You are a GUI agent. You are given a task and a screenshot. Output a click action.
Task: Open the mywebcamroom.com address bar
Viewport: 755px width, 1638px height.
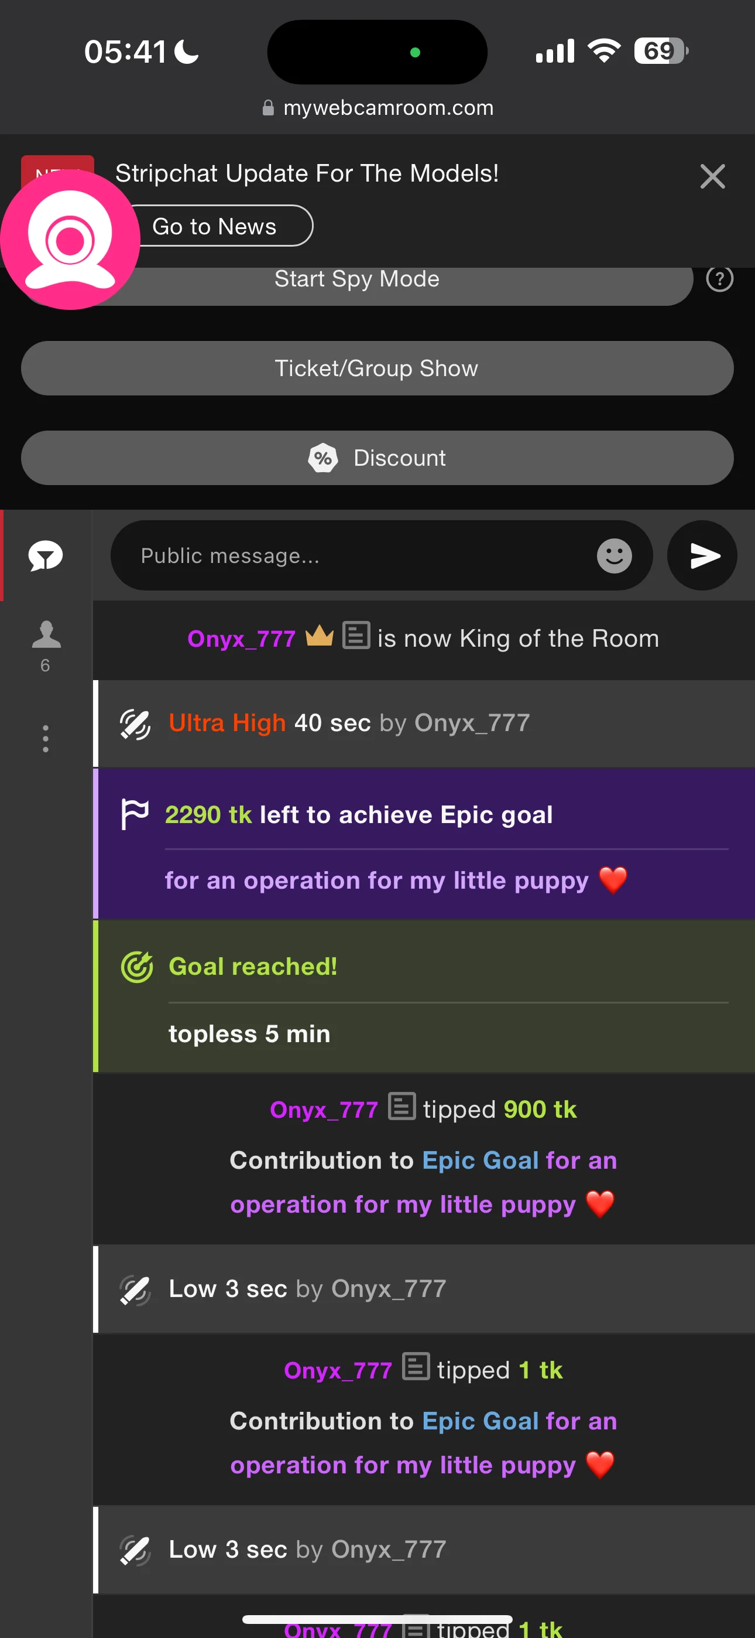click(x=377, y=108)
